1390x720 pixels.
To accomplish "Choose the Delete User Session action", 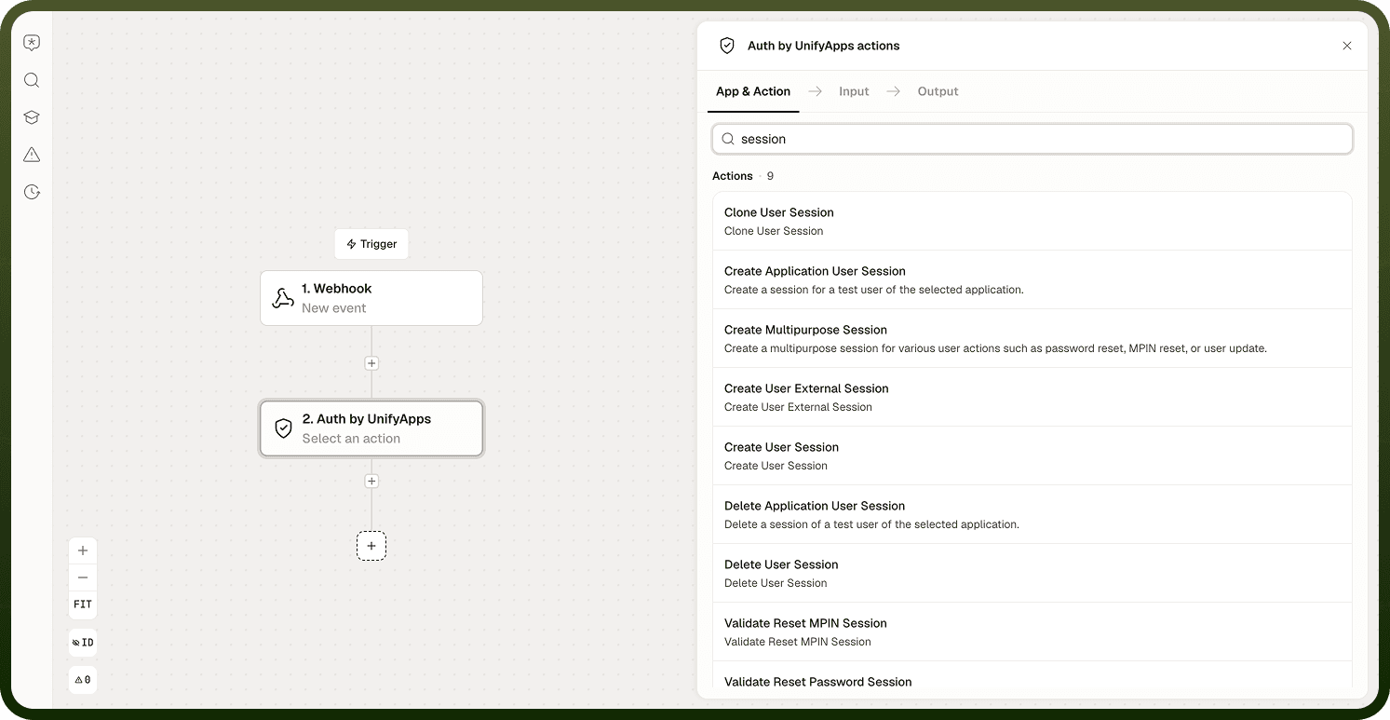I will (x=1032, y=574).
